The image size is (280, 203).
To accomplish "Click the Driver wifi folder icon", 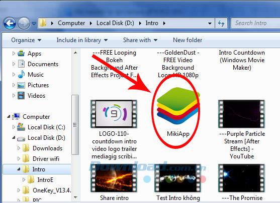I will 26,158.
